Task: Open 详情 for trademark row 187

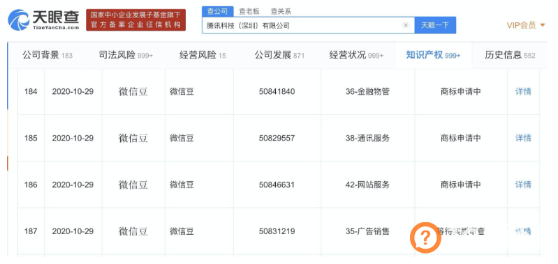Action: pyautogui.click(x=523, y=231)
